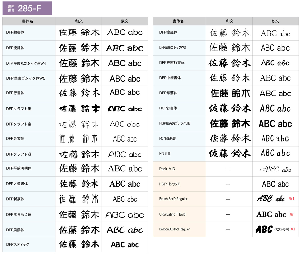This screenshot has width=301, height=254.
Task: Click the DFP華藝体 Japanese sample
Action: pyautogui.click(x=230, y=93)
